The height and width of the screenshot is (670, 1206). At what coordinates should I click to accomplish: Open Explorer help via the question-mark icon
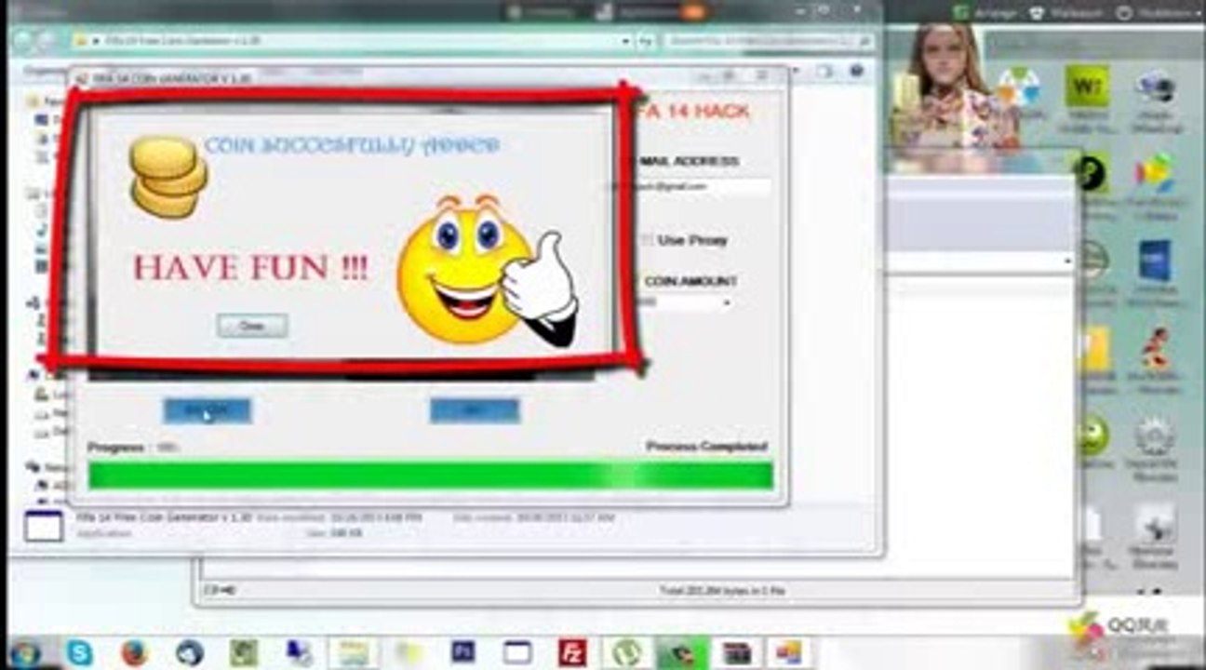pyautogui.click(x=855, y=71)
